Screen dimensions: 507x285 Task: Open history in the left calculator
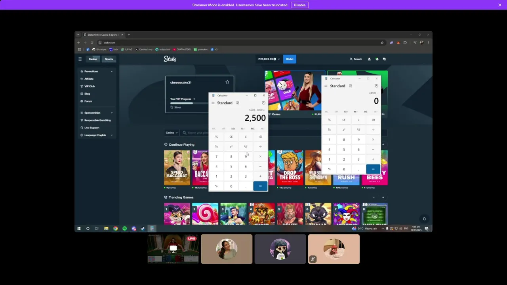click(x=264, y=103)
